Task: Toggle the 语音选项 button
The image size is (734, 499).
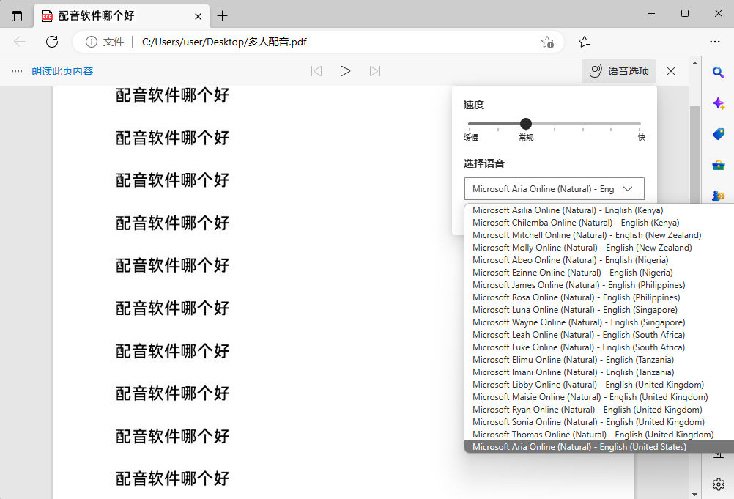Action: tap(619, 71)
